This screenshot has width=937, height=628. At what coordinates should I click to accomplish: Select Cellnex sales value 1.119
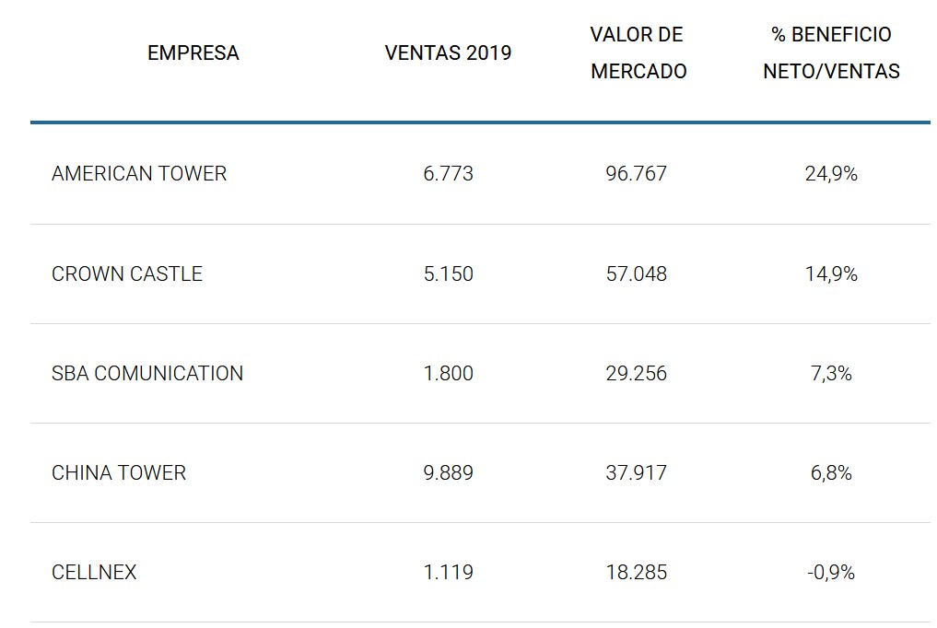click(448, 573)
